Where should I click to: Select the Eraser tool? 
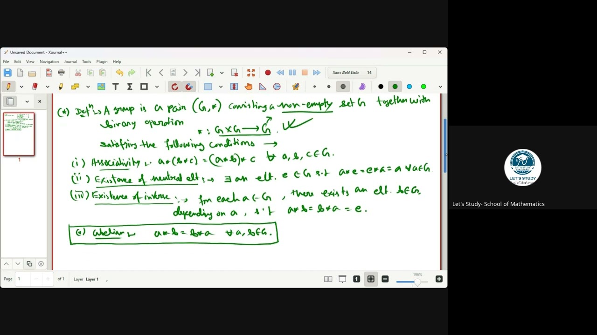click(35, 87)
